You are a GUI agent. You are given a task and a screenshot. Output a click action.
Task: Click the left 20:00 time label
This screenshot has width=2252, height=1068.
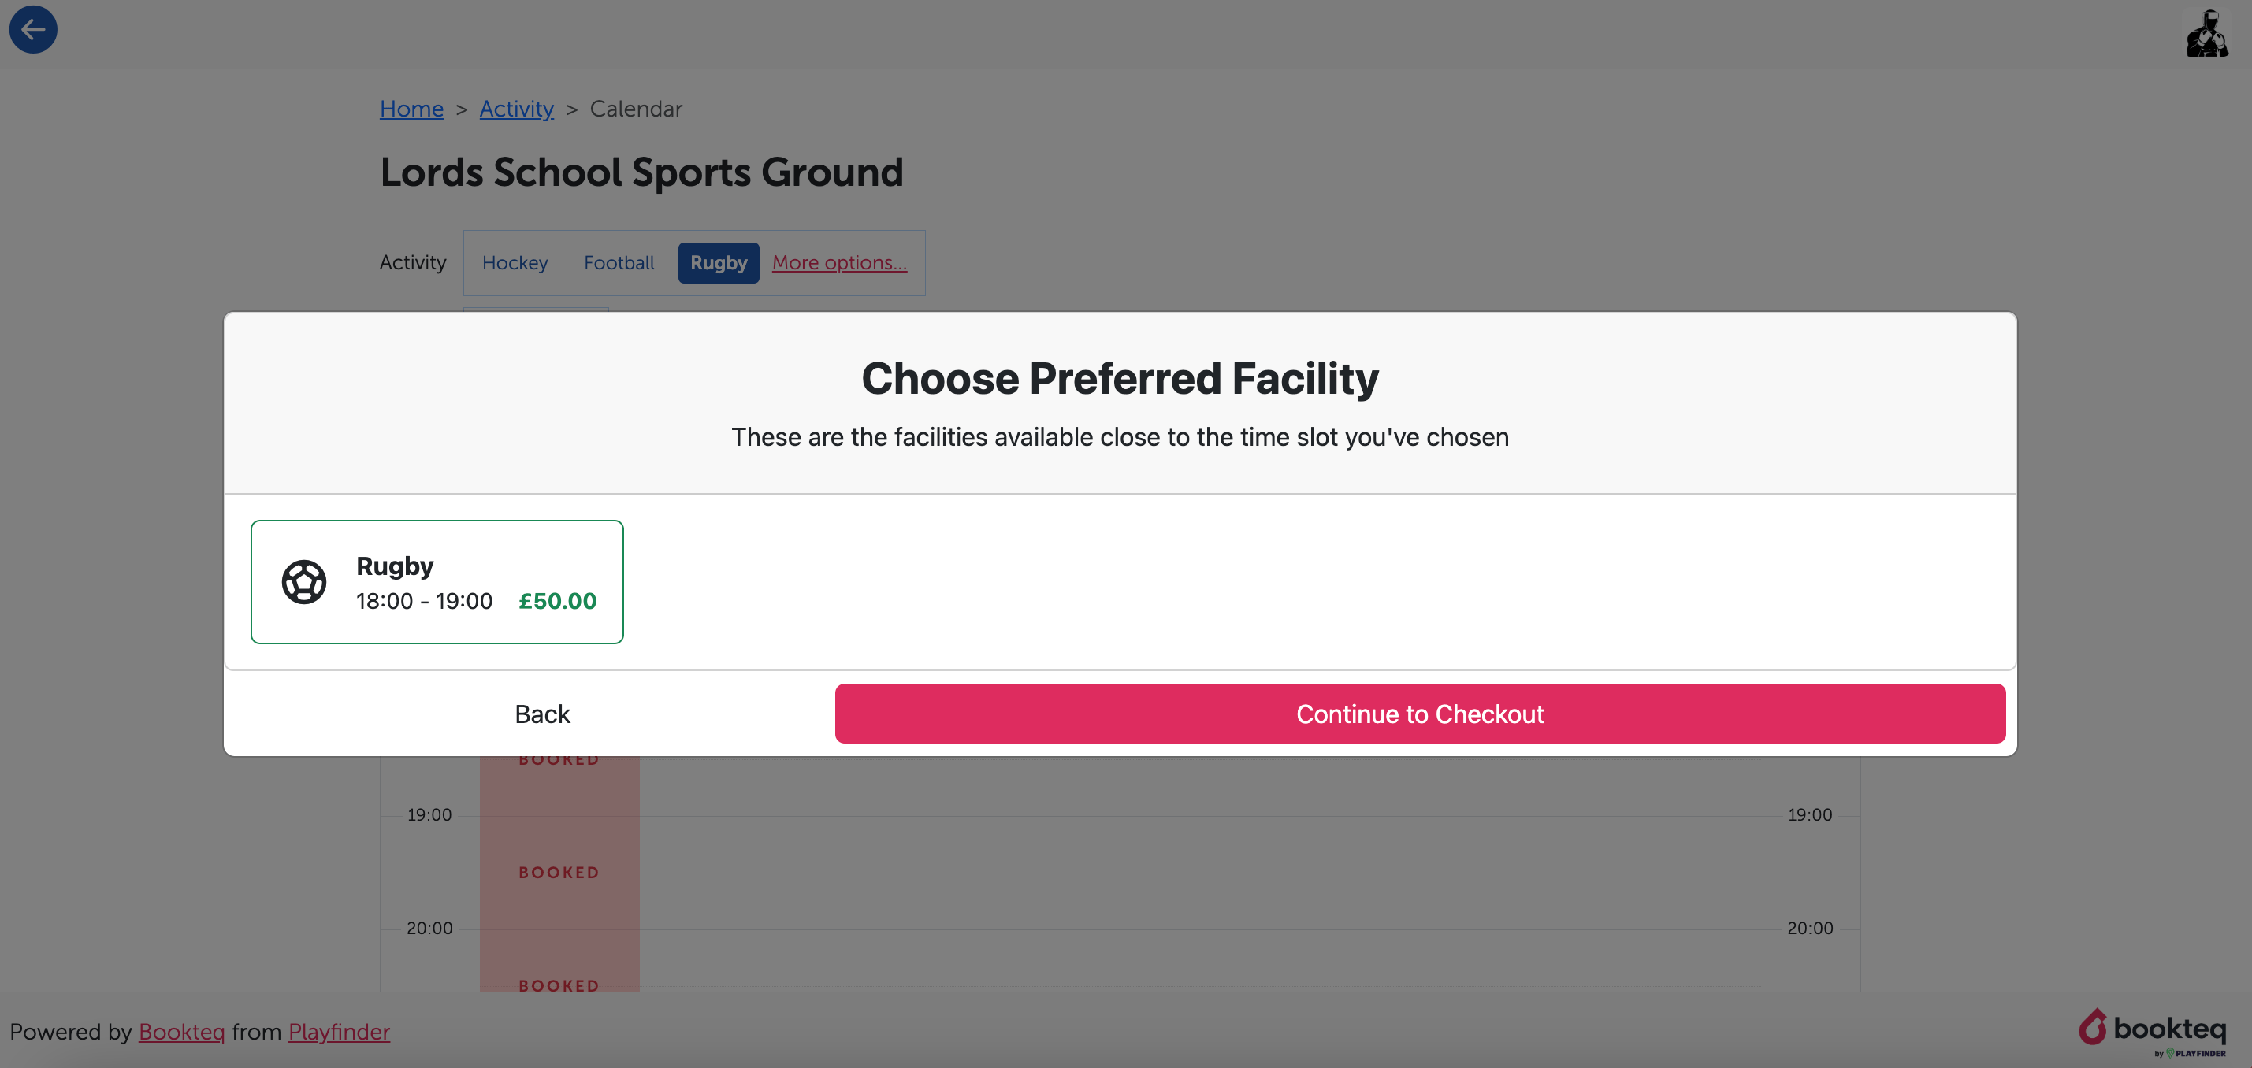(x=429, y=928)
